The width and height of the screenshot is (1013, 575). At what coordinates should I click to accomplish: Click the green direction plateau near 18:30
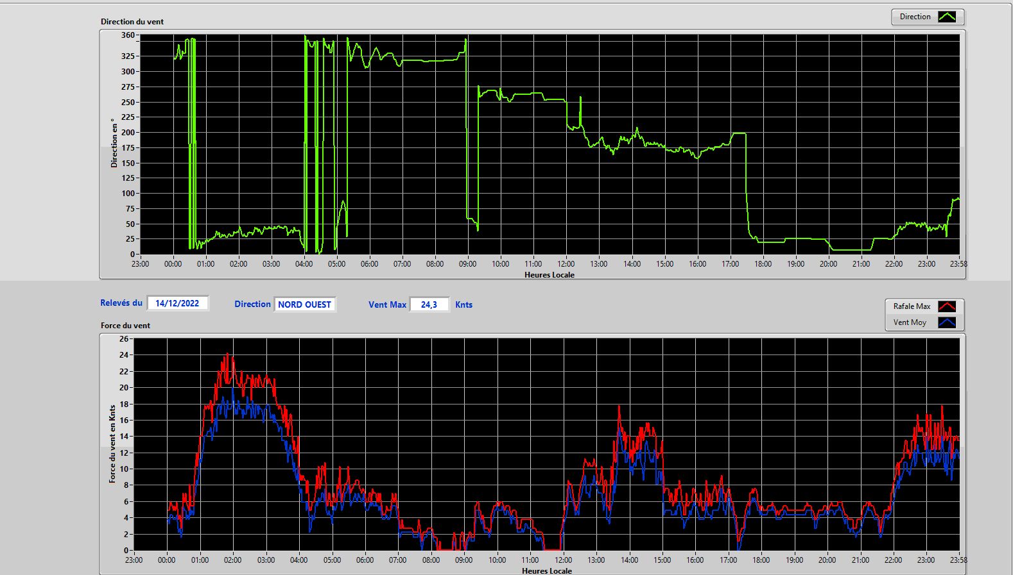pos(772,242)
